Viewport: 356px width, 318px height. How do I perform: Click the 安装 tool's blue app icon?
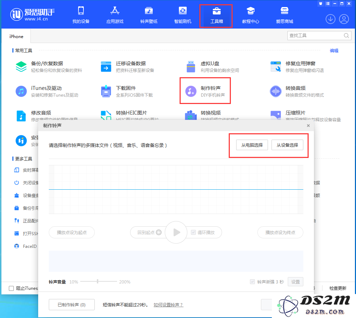pos(21,141)
